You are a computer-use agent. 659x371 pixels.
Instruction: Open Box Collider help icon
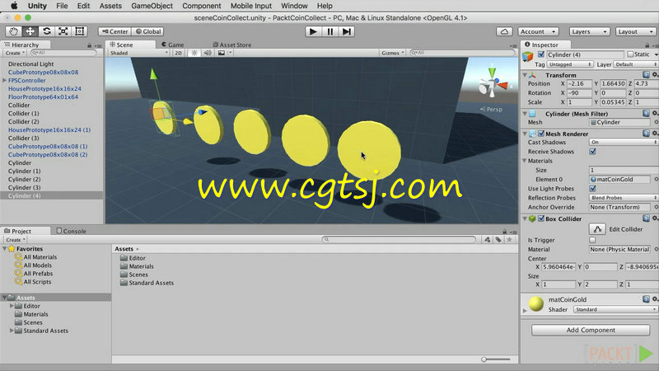tap(646, 218)
